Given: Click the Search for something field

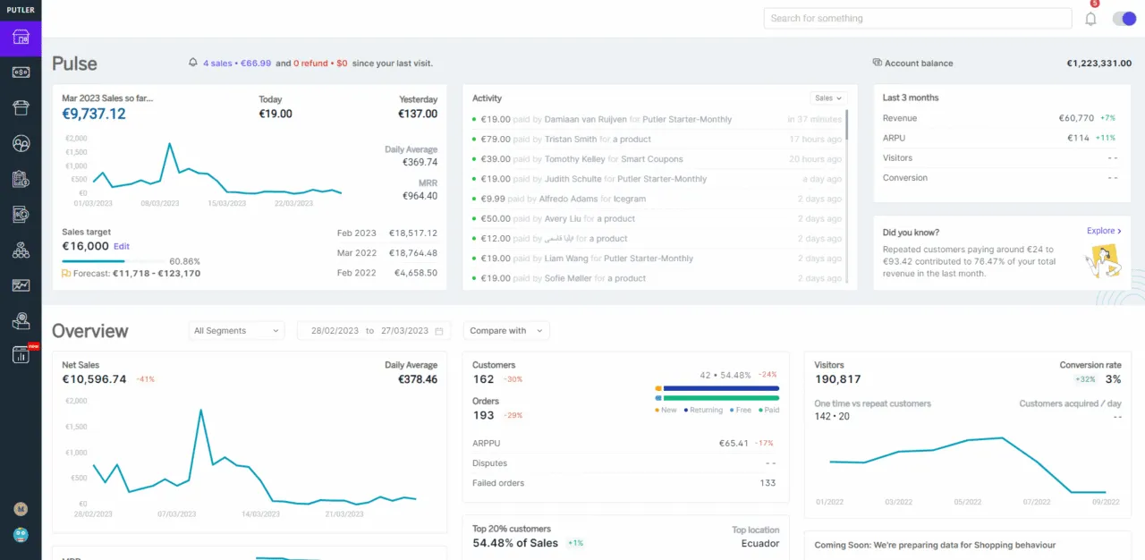Looking at the screenshot, I should point(918,18).
